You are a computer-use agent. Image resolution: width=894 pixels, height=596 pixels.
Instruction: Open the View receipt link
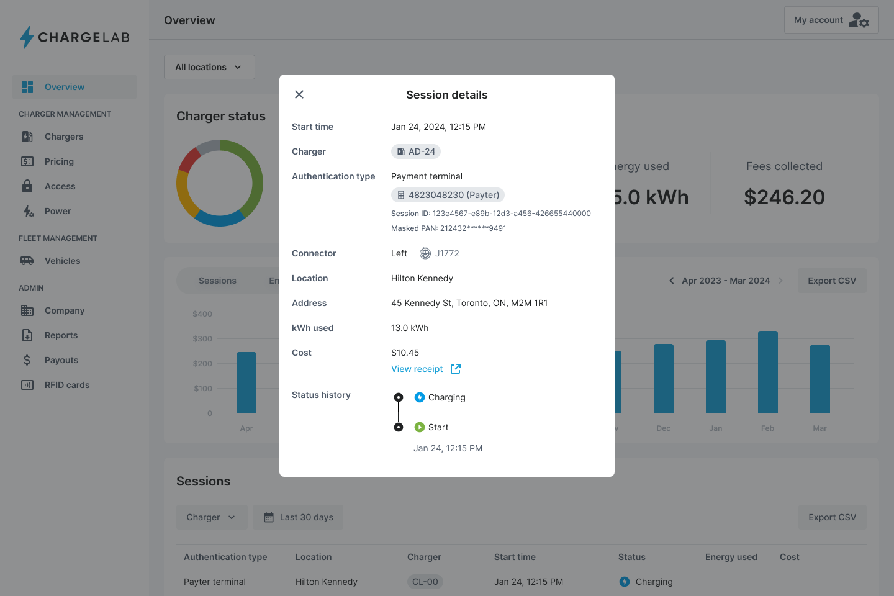click(x=417, y=369)
